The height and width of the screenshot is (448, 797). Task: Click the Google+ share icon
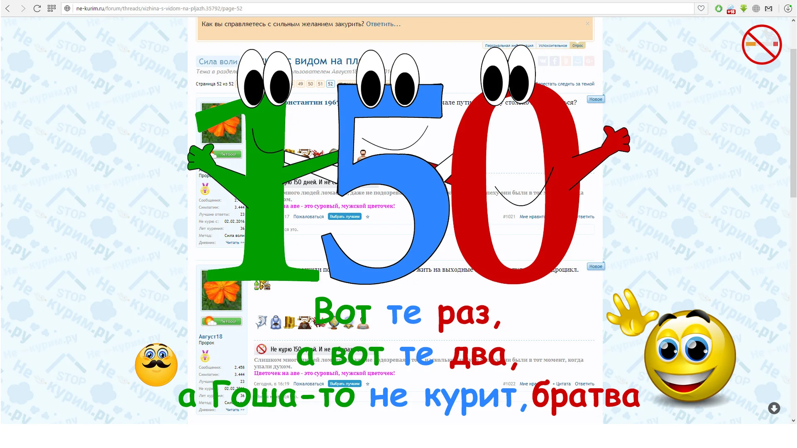[589, 61]
